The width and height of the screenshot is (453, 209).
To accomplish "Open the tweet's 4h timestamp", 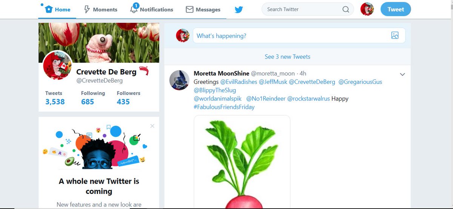I will point(303,73).
